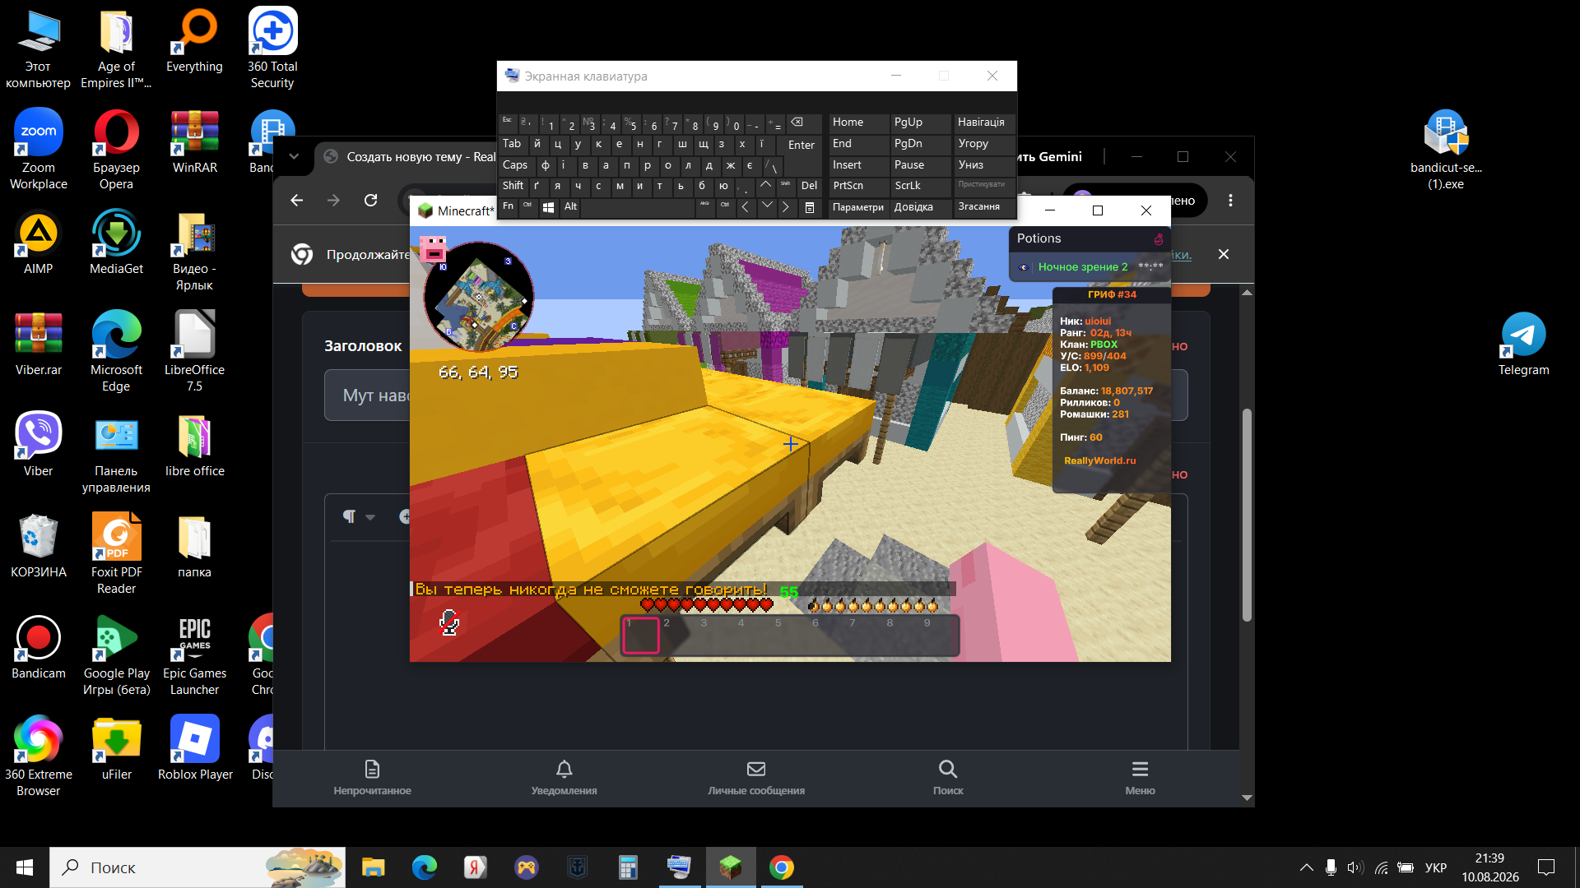Click the Minecraft minimap
The width and height of the screenshot is (1580, 888).
click(478, 298)
